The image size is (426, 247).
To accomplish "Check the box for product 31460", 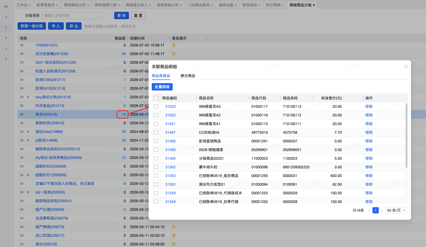I will pyautogui.click(x=156, y=150).
